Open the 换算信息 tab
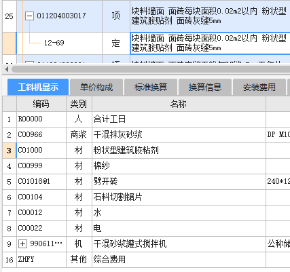Viewport: 290px width, 272px height. (205, 87)
